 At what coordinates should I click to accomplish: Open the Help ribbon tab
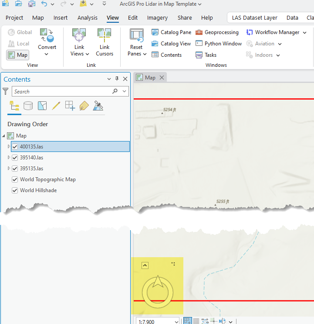[x=207, y=18]
